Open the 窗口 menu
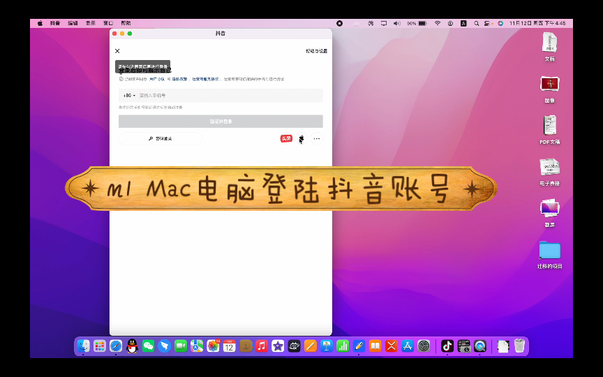Screen dimensions: 603x377 [108, 23]
